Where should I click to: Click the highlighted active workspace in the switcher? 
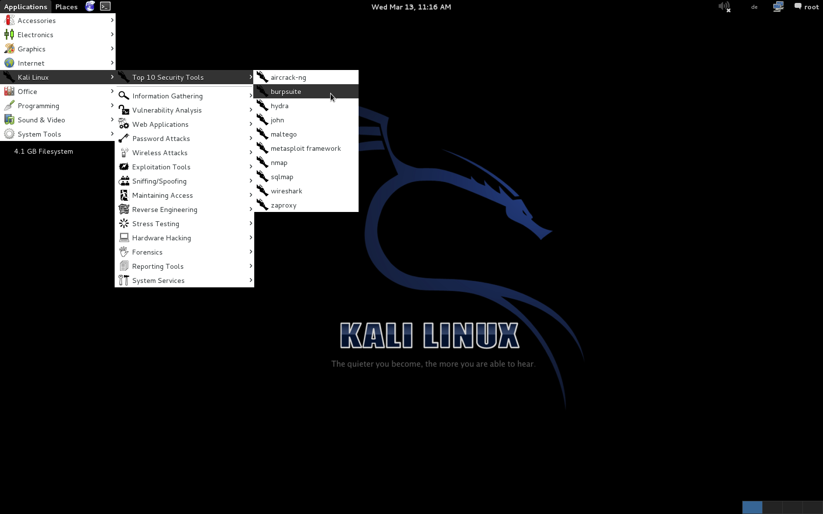pyautogui.click(x=752, y=507)
